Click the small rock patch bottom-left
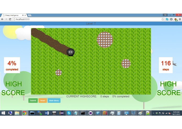Image resolution: width=182 pixels, height=129 pixels. 58,73
